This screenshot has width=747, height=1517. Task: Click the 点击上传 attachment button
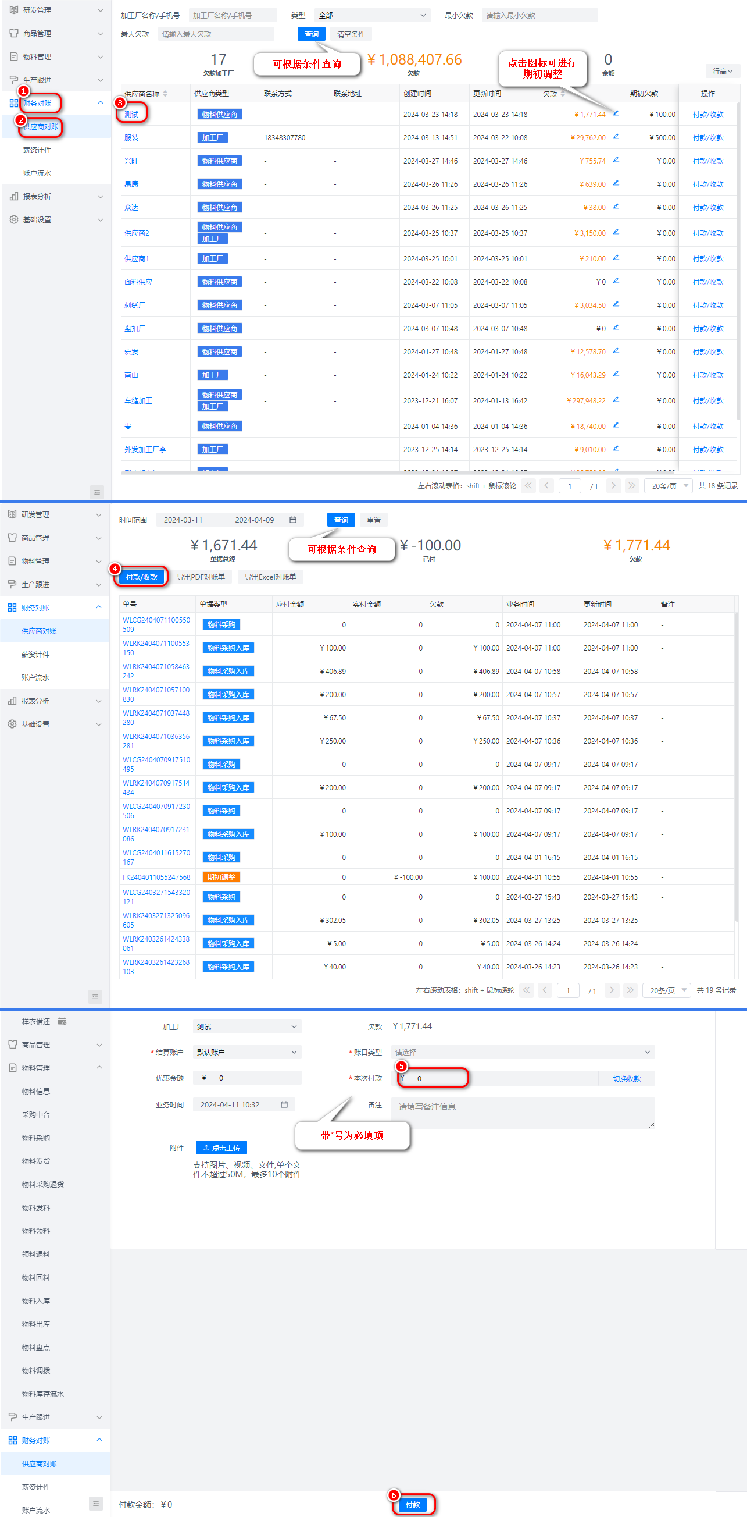(x=221, y=1147)
